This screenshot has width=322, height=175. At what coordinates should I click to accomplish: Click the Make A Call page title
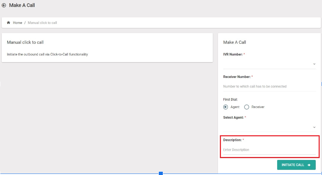(x=22, y=6)
